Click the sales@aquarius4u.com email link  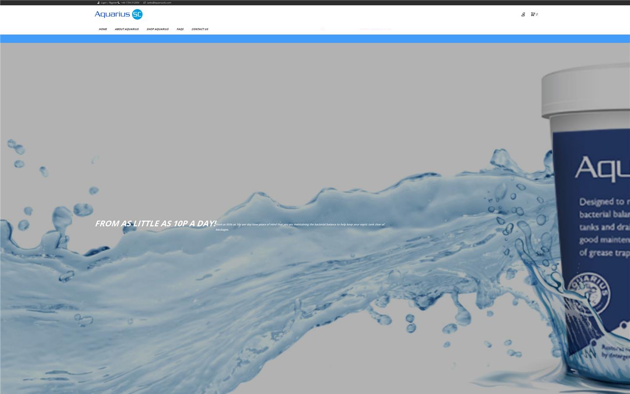[x=158, y=3]
